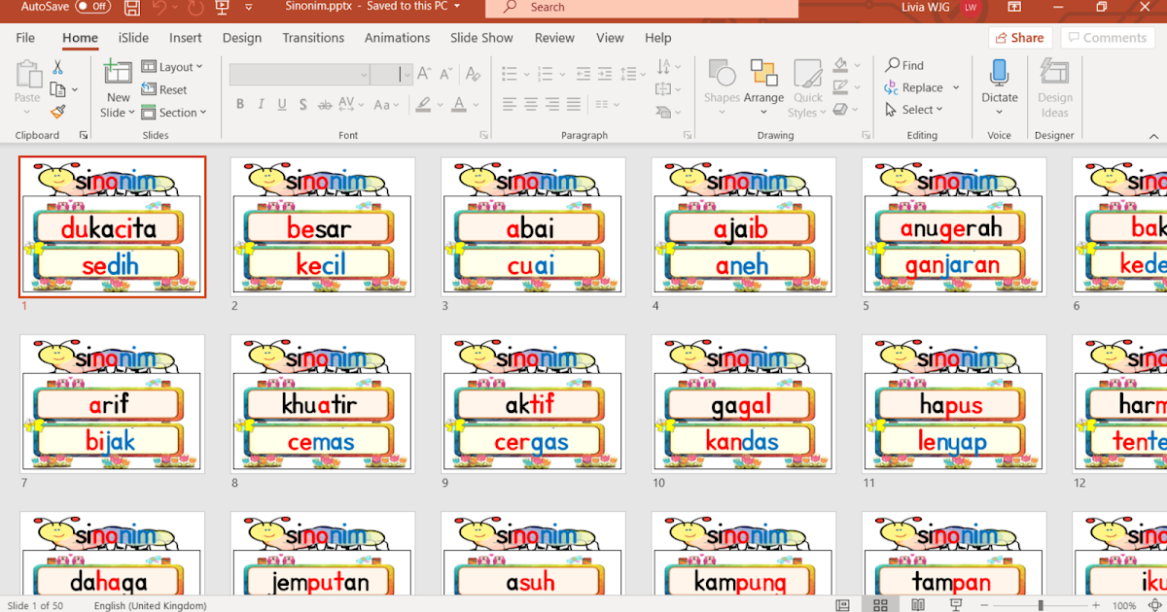Click the Copy icon
The height and width of the screenshot is (612, 1167).
click(x=57, y=89)
